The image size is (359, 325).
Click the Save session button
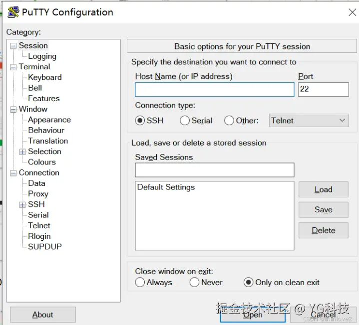click(323, 210)
